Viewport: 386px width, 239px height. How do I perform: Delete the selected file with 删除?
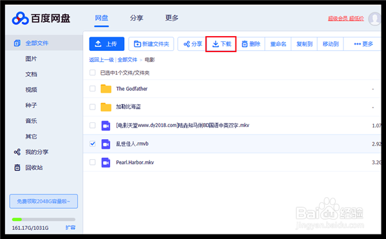pyautogui.click(x=251, y=44)
